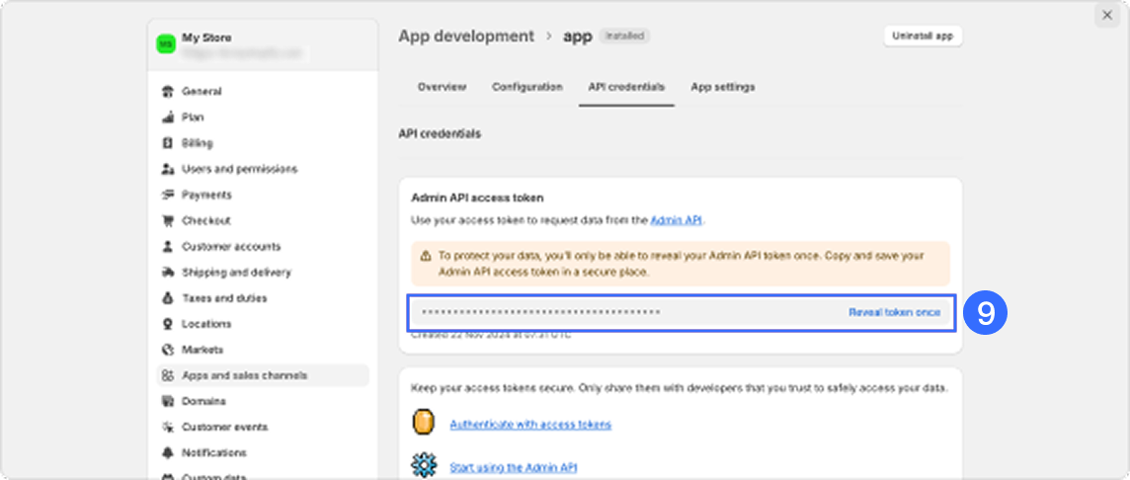Open the Admin API hyperlink
The image size is (1130, 480).
click(x=676, y=220)
